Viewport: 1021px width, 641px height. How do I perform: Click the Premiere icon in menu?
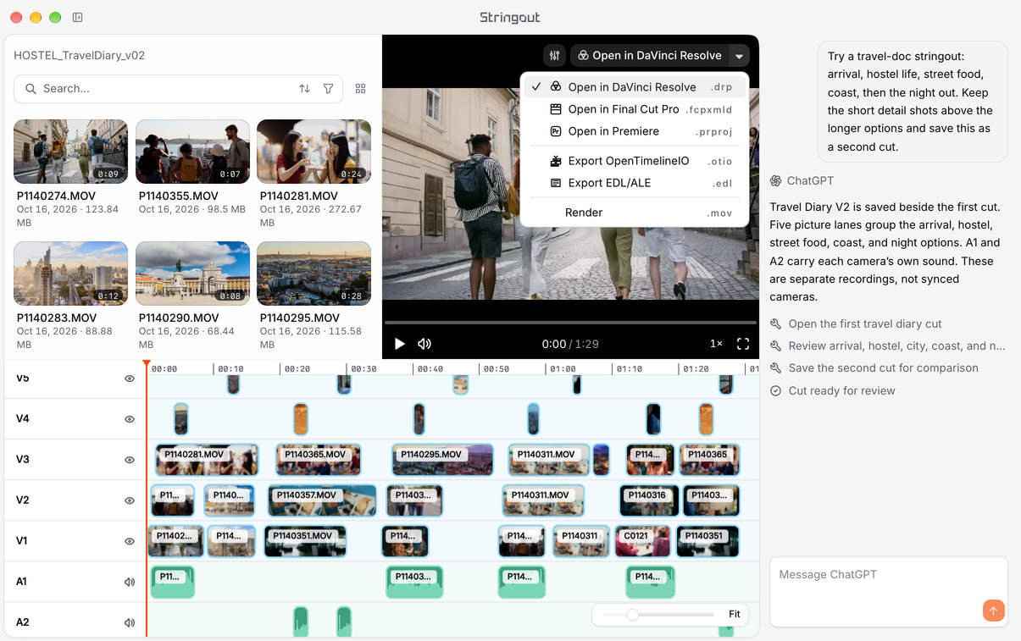click(556, 131)
